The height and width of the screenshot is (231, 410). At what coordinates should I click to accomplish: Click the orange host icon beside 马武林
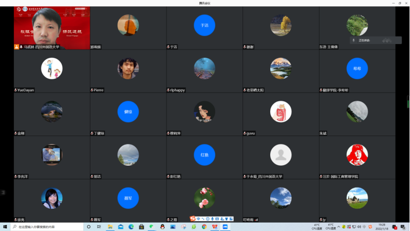[x=16, y=47]
